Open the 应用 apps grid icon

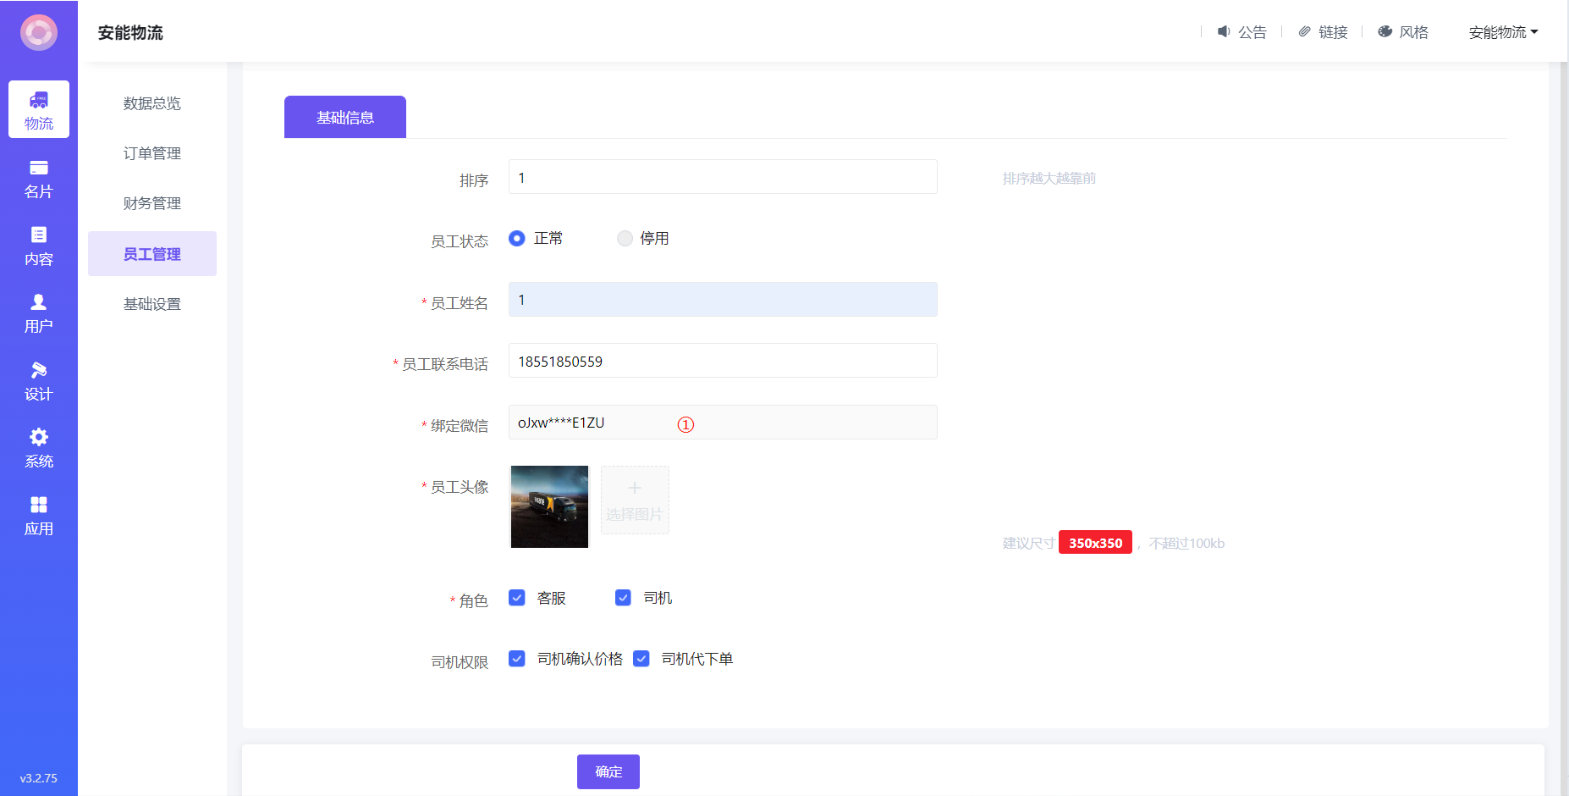tap(39, 505)
